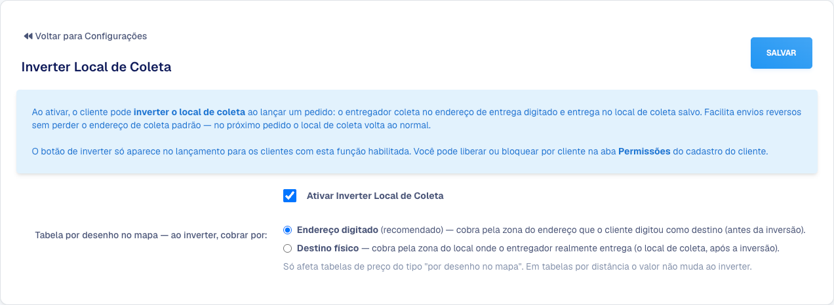The width and height of the screenshot is (834, 305).
Task: Click the SALVAR button
Action: [781, 53]
